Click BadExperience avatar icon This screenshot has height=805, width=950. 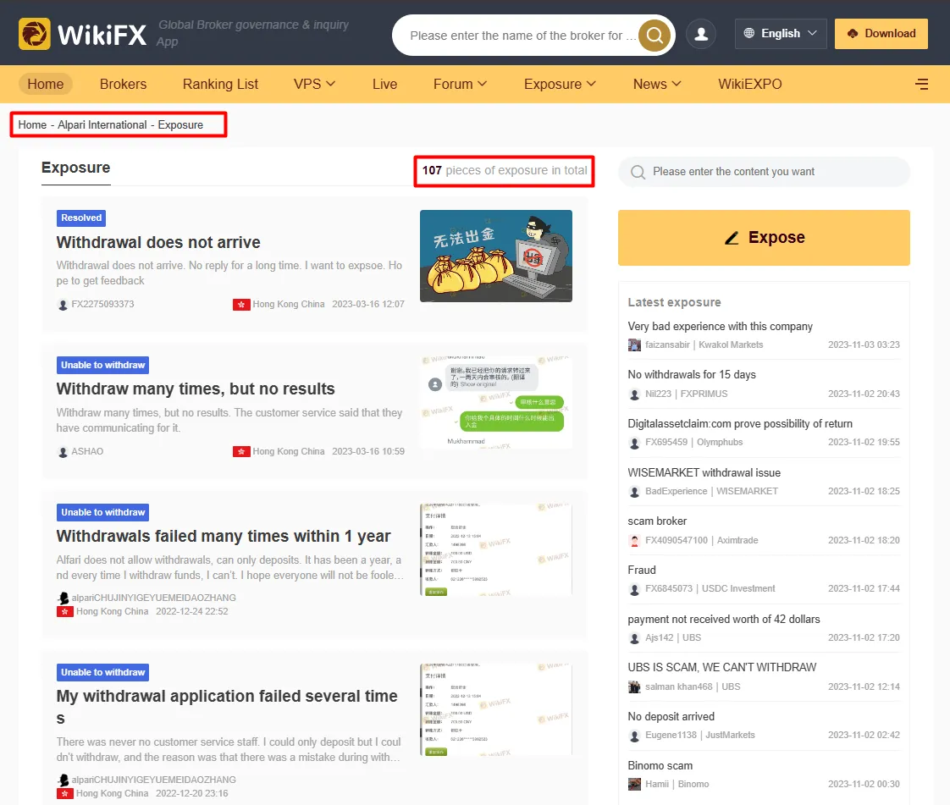pyautogui.click(x=634, y=492)
